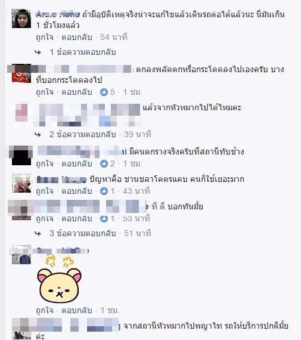Expand 2 ข้อความตอบกลับ replies thread

click(x=83, y=135)
